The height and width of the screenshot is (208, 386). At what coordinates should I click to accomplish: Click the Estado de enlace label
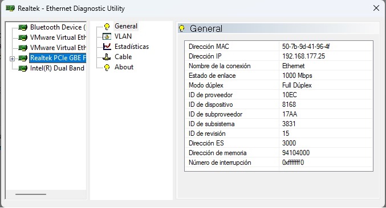(x=212, y=76)
